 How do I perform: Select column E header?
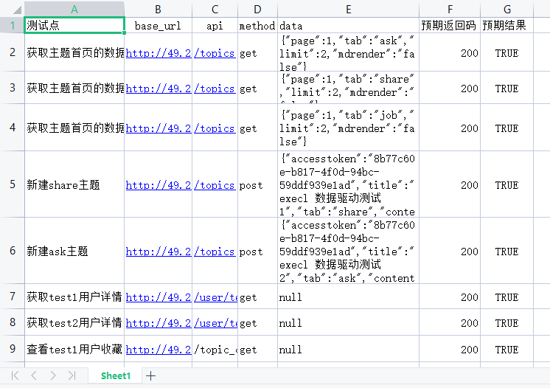348,9
